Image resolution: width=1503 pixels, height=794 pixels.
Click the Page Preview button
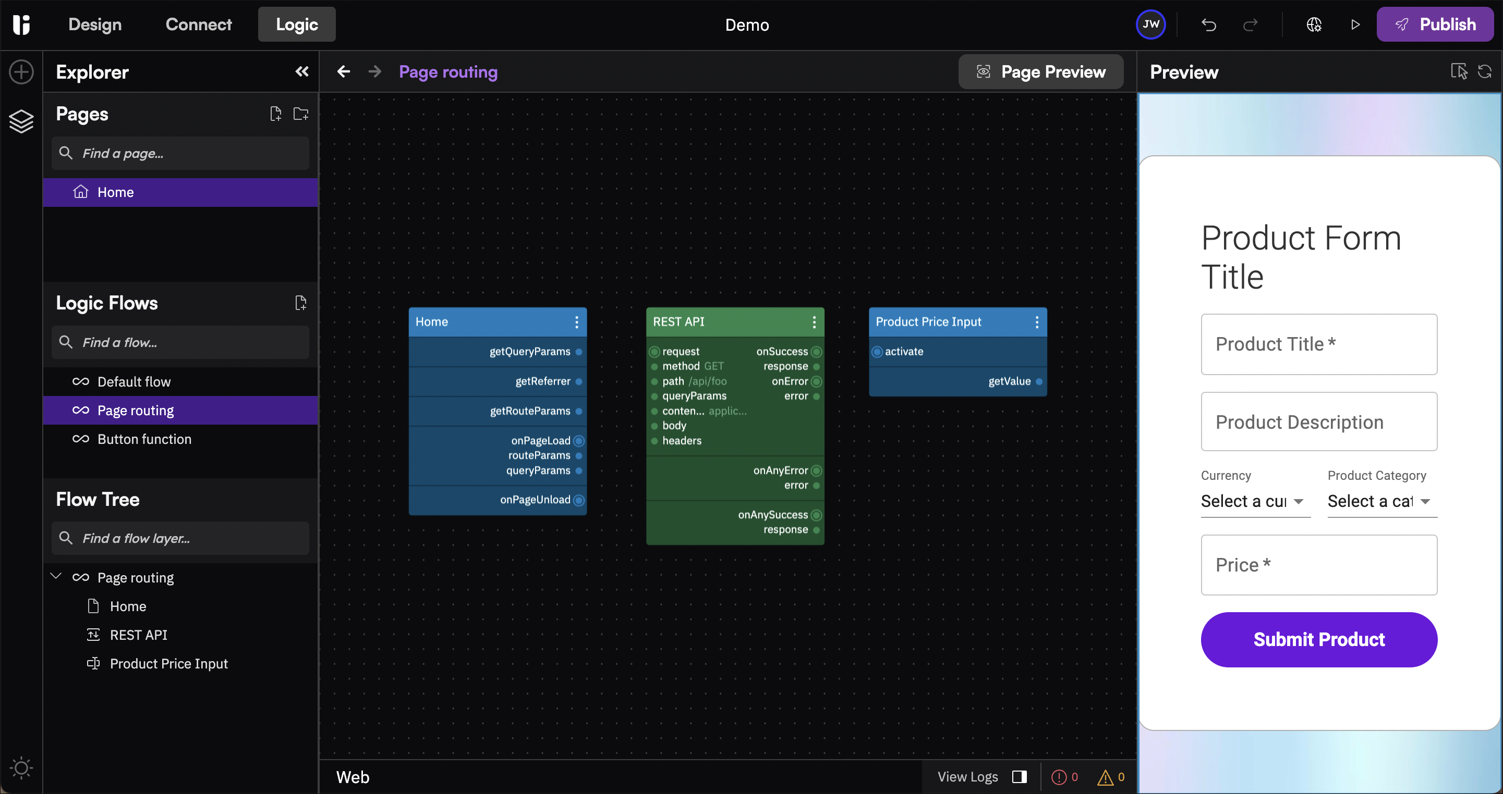(1040, 72)
